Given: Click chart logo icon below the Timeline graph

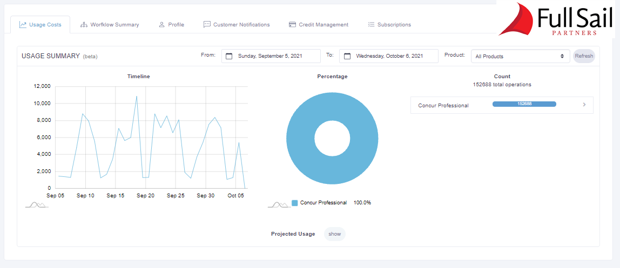Looking at the screenshot, I should [37, 205].
